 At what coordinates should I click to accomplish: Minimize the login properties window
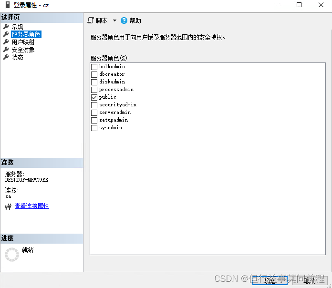tap(277, 5)
